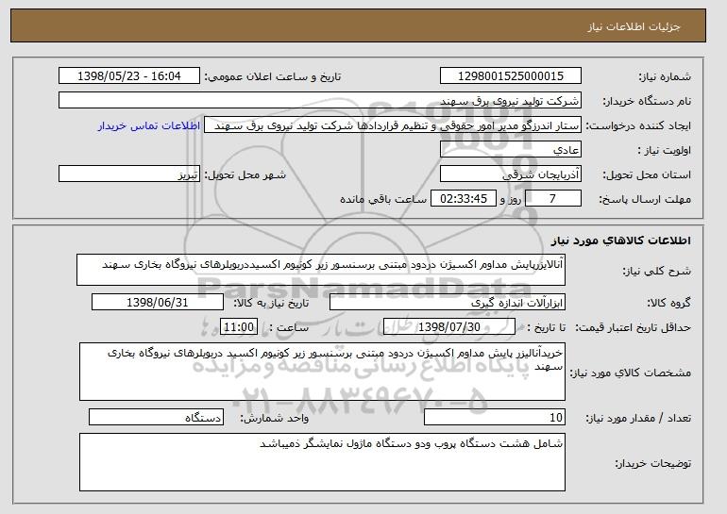Click the remaining days field showing 7

click(553, 199)
